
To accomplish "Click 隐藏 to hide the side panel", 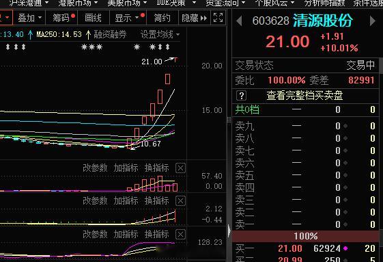I will [x=194, y=18].
